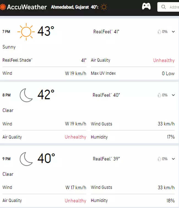Screen dimensions: 179x208
Task: Collapse the 9 PM forecast chevron
Action: pyautogui.click(x=173, y=159)
